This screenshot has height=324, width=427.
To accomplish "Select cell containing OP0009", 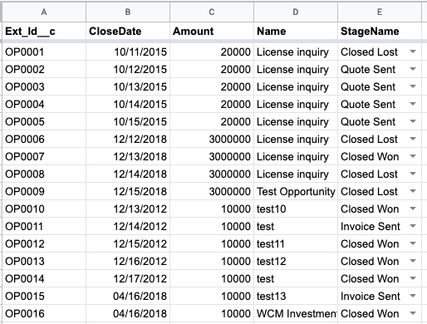I will point(44,191).
